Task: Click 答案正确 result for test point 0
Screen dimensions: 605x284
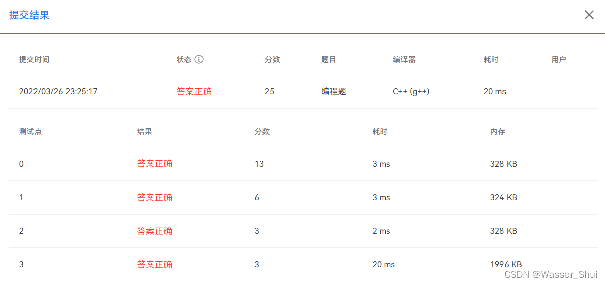Action: click(x=154, y=164)
